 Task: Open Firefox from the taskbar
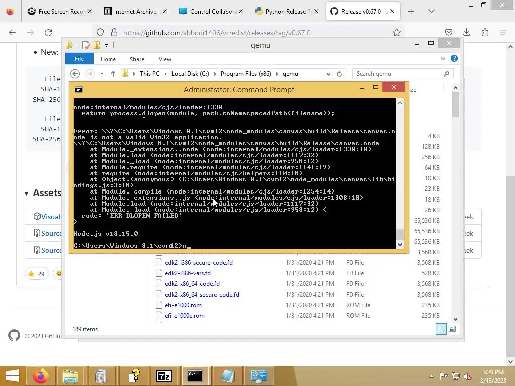tap(40, 376)
